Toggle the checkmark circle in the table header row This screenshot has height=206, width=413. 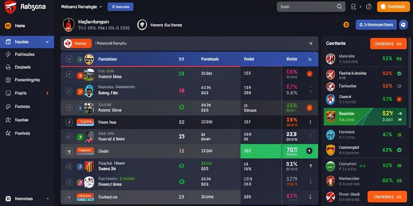[69, 60]
